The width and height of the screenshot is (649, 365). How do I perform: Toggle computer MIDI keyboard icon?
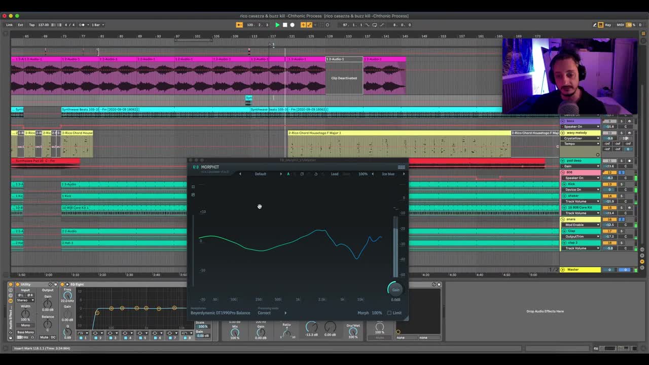pos(601,25)
